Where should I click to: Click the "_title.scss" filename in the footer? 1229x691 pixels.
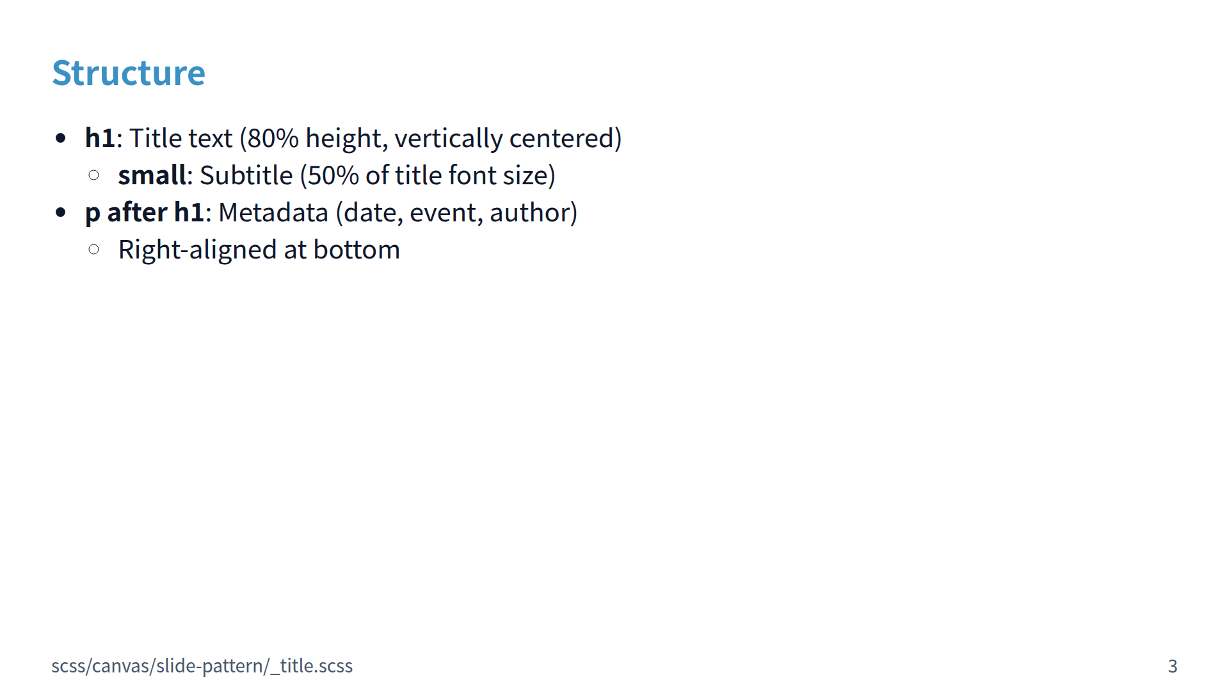(x=312, y=666)
